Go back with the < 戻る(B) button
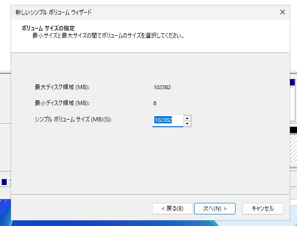This screenshot has width=297, height=226. click(172, 208)
